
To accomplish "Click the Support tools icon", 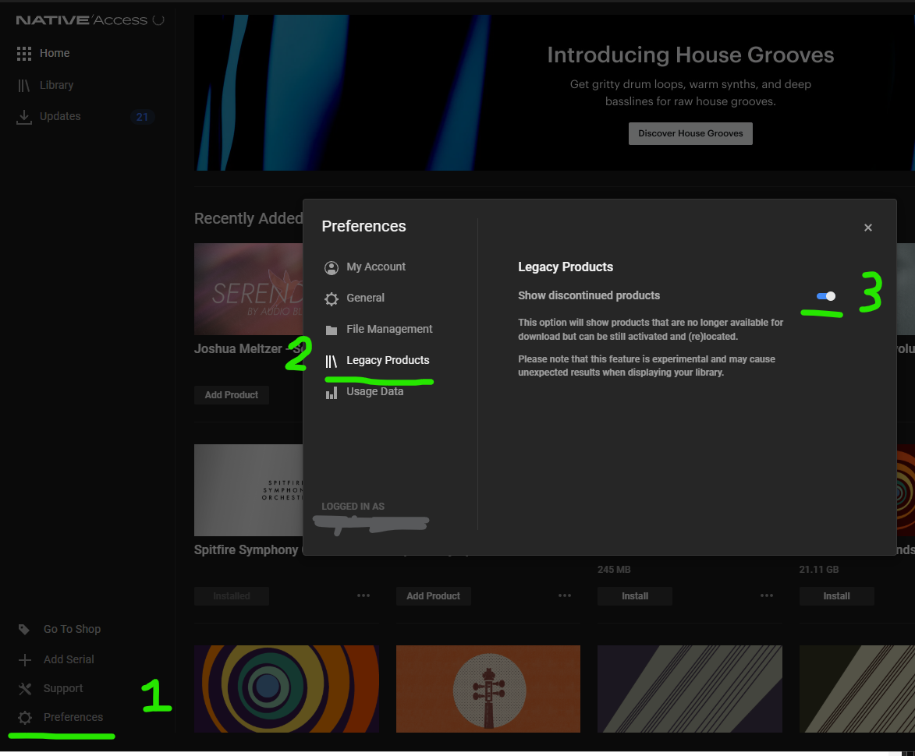I will point(24,689).
